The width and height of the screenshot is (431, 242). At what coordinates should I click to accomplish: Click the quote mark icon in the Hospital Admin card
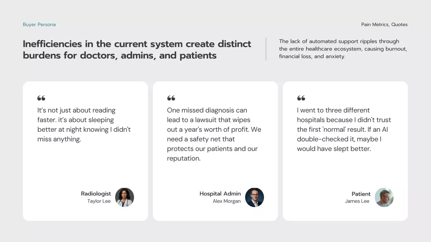(171, 98)
